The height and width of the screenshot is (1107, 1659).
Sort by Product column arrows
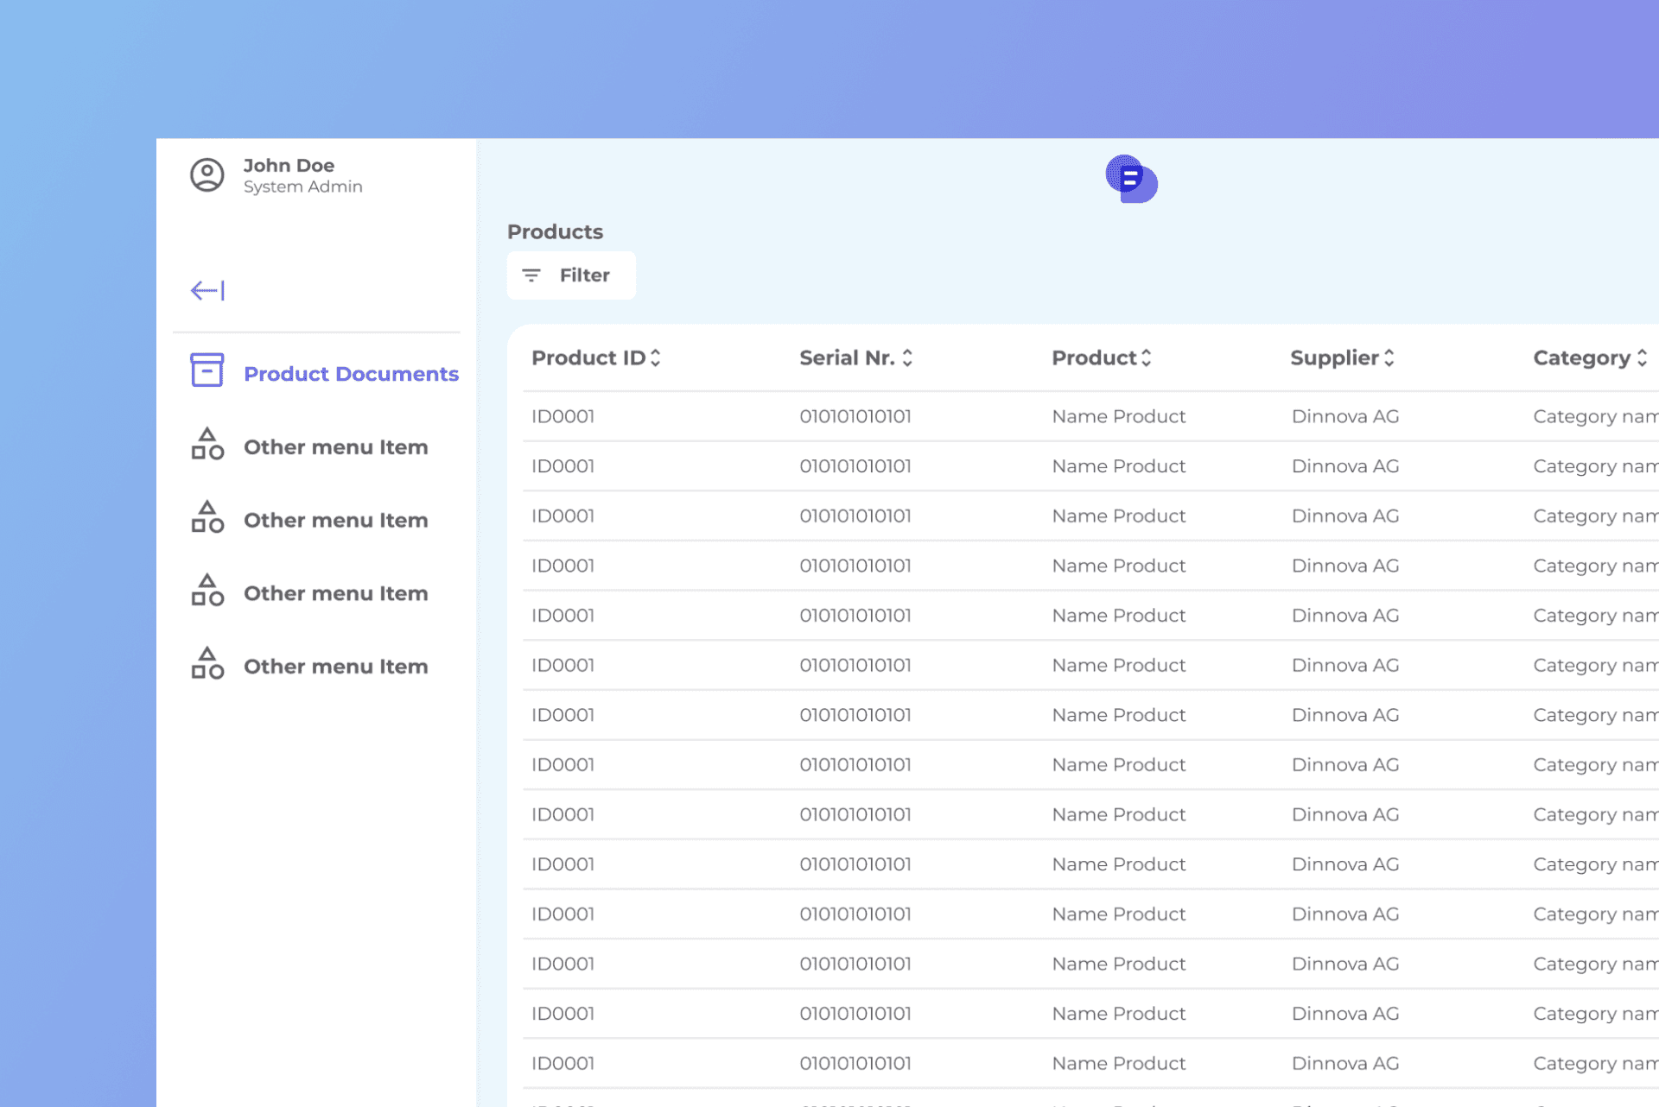(1147, 358)
